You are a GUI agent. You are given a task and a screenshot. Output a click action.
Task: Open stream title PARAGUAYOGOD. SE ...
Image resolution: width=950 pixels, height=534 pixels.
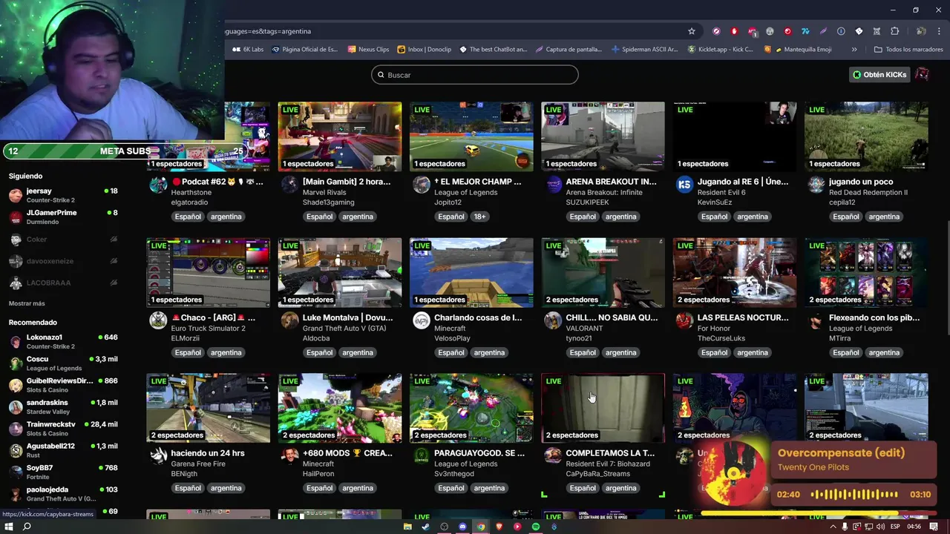(x=479, y=453)
